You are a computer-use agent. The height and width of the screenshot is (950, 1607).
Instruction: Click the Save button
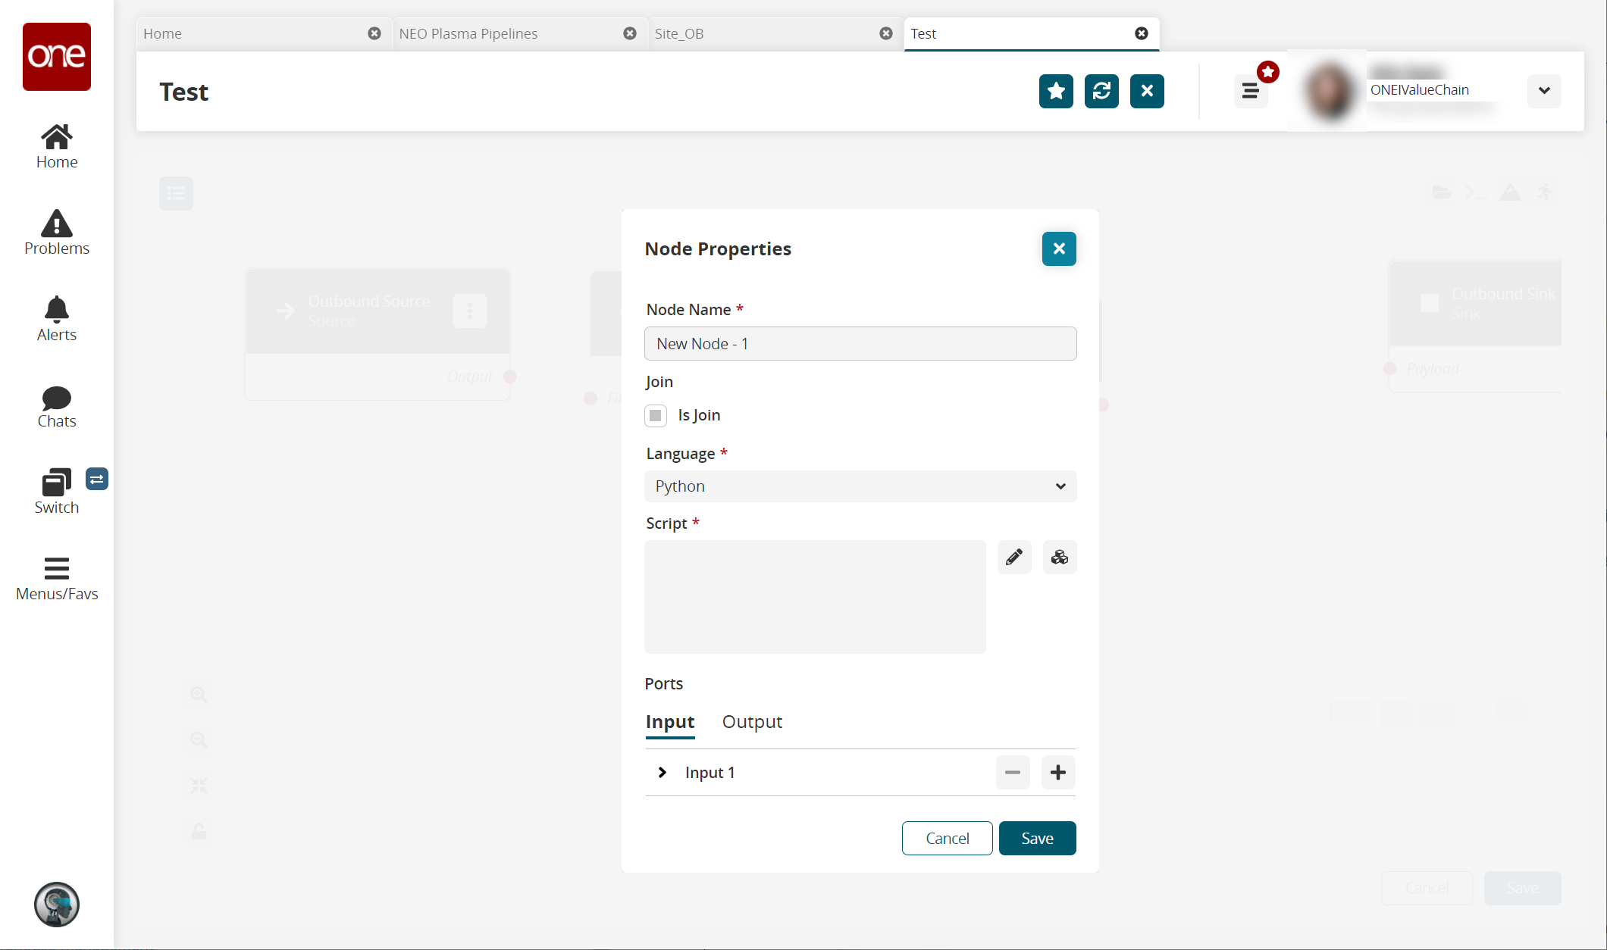point(1037,838)
